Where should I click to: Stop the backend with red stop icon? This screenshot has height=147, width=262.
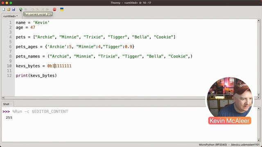tap(54, 9)
